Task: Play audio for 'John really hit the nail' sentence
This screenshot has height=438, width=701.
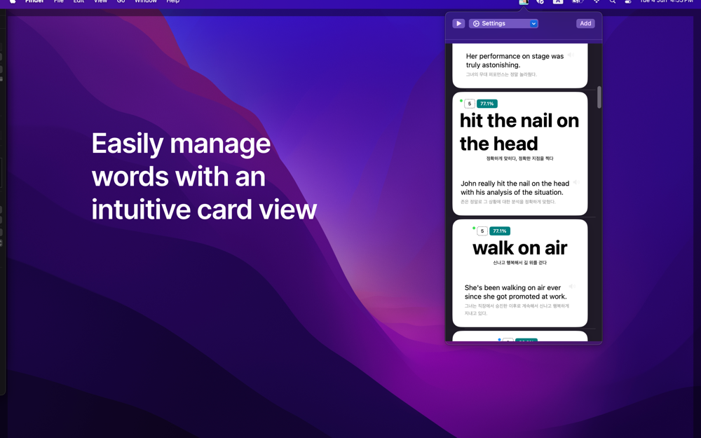Action: (576, 182)
